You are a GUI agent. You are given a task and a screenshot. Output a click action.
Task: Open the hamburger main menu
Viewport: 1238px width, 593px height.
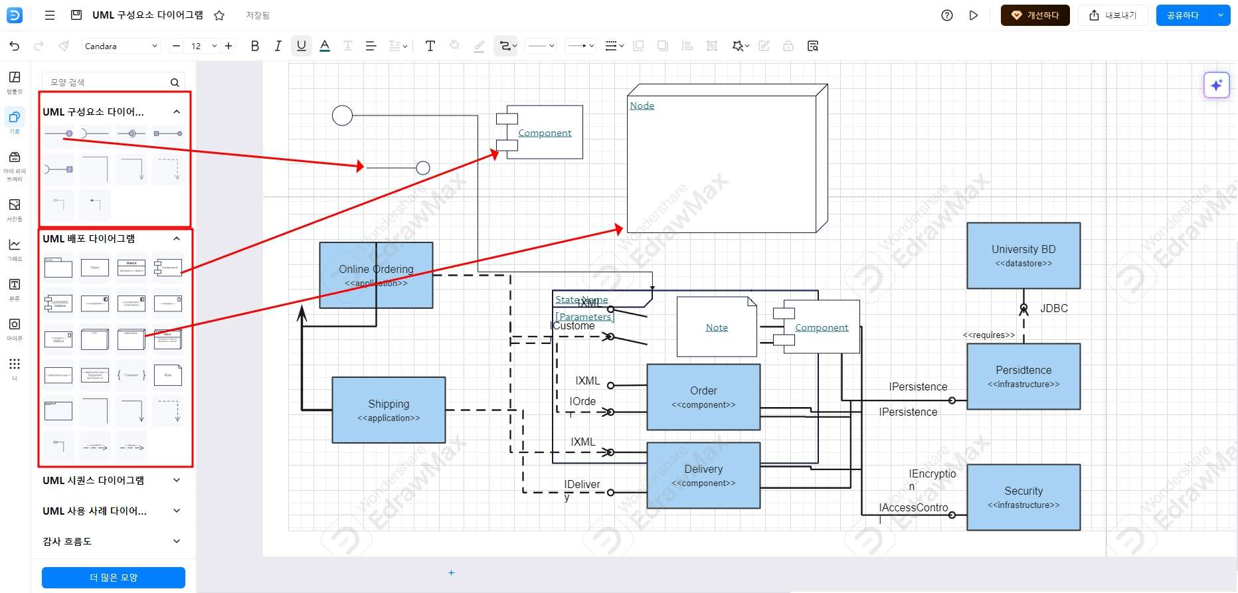[50, 15]
